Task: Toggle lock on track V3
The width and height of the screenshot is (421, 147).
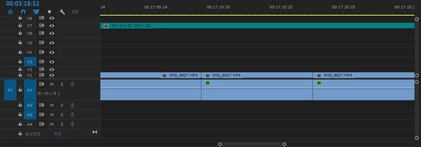Action: click(x=20, y=62)
